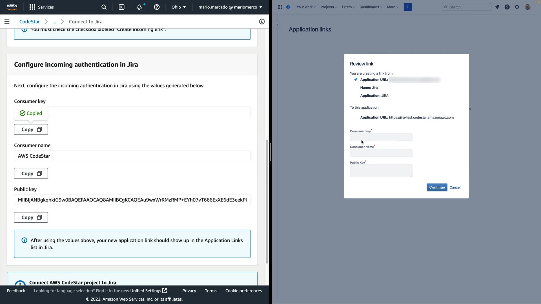This screenshot has width=541, height=304.
Task: Cancel the Review link dialog
Action: (x=455, y=187)
